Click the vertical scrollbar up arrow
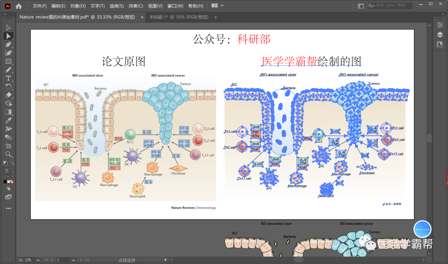448x264 pixels. [x=429, y=26]
